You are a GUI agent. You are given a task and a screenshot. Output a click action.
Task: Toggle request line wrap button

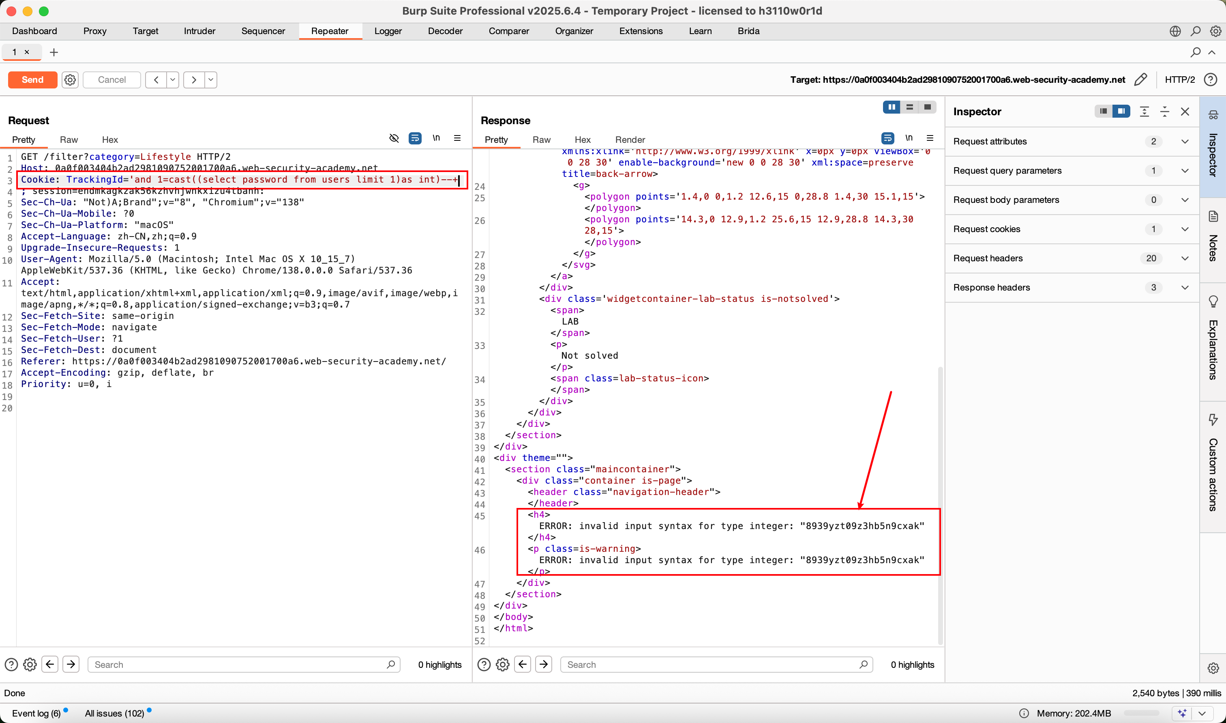click(415, 138)
